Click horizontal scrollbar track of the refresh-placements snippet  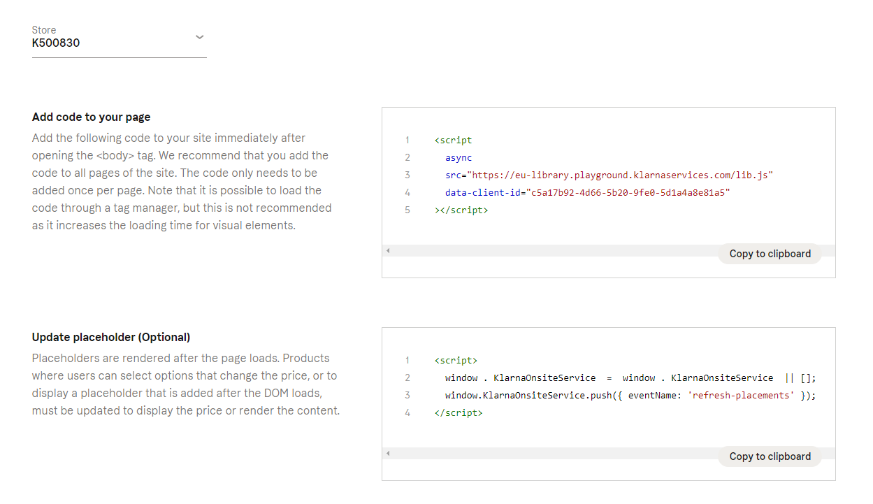click(x=552, y=454)
